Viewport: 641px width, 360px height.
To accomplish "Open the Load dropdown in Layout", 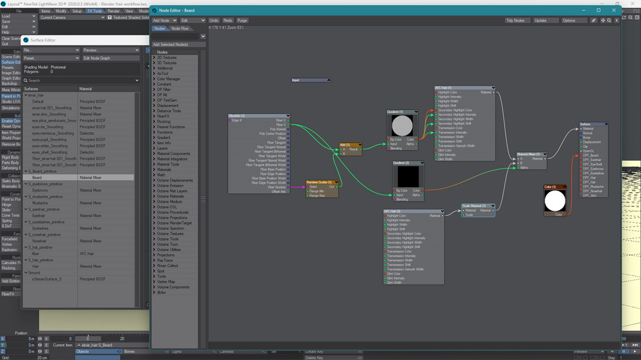I will click(19, 17).
